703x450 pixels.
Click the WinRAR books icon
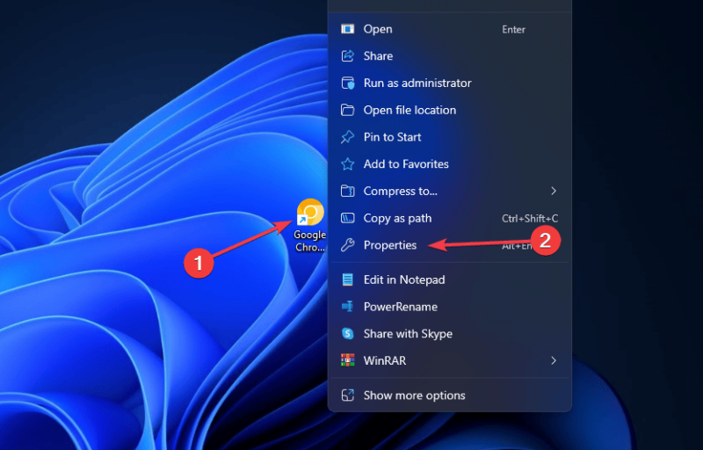point(347,360)
